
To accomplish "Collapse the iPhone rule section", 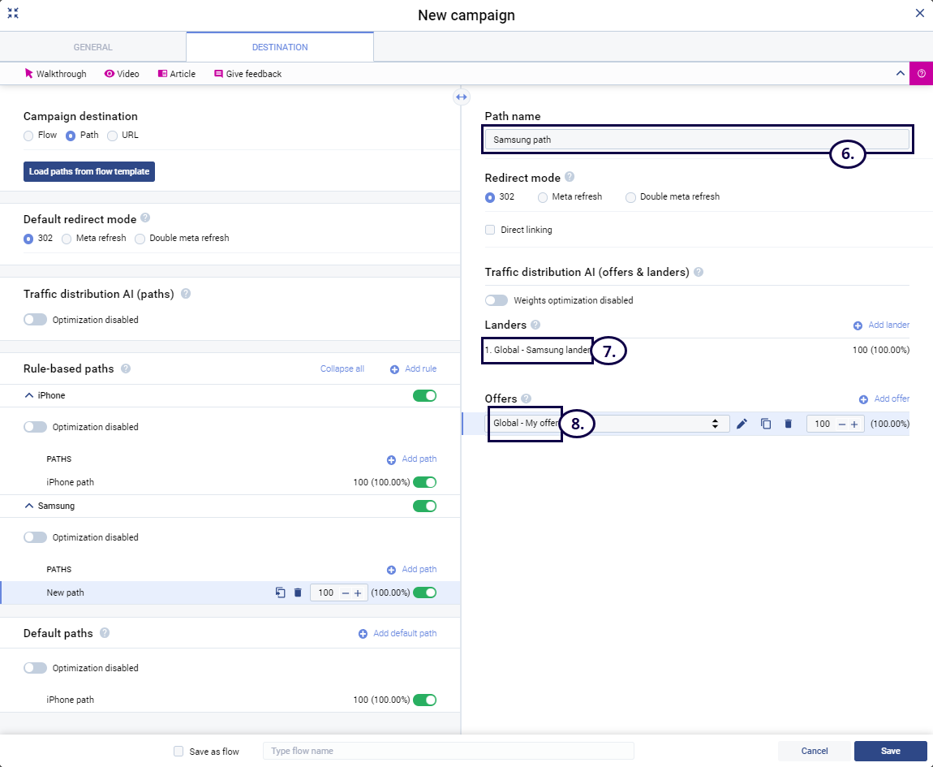I will tap(29, 395).
